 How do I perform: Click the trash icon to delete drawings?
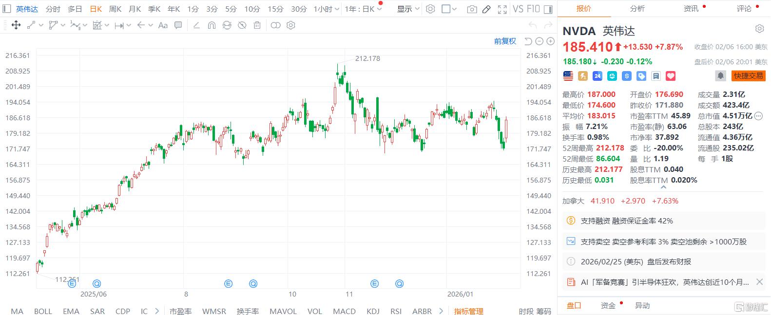tap(257, 25)
